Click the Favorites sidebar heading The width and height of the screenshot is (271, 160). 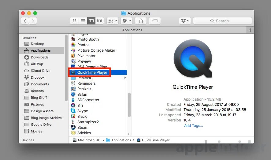coord(29,38)
